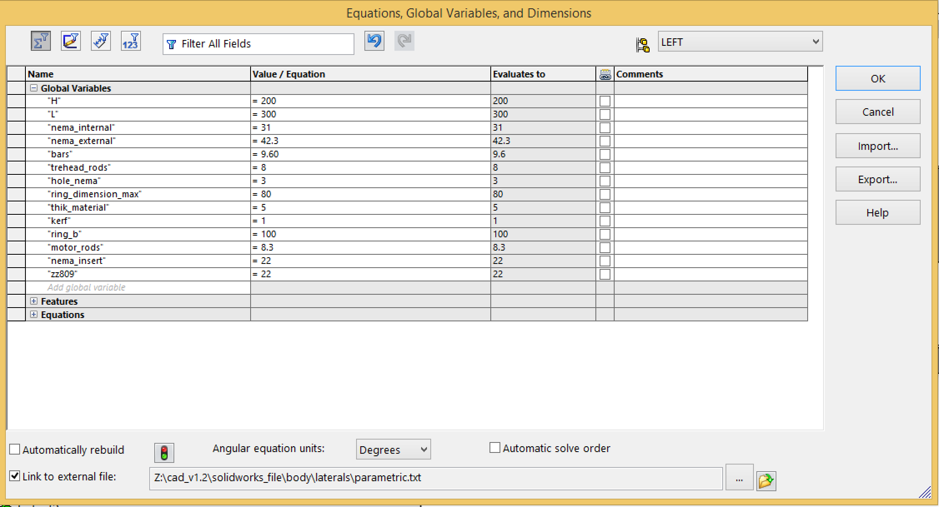Click the "= 100" value cell
The image size is (939, 507).
tap(371, 234)
